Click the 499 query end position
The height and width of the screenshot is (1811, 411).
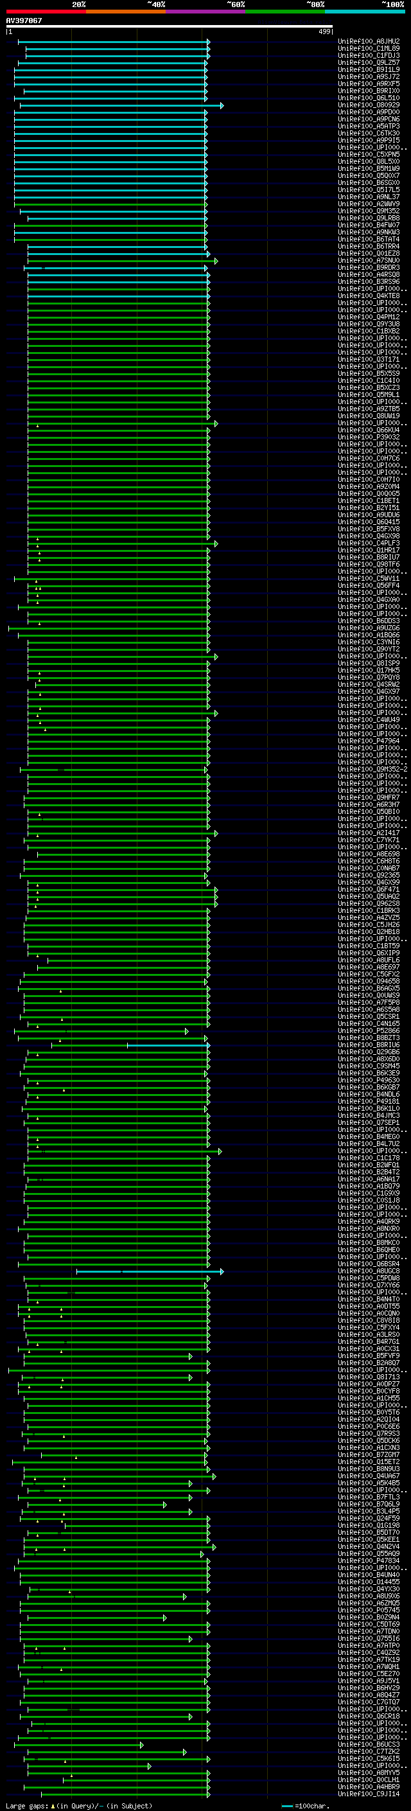324,31
